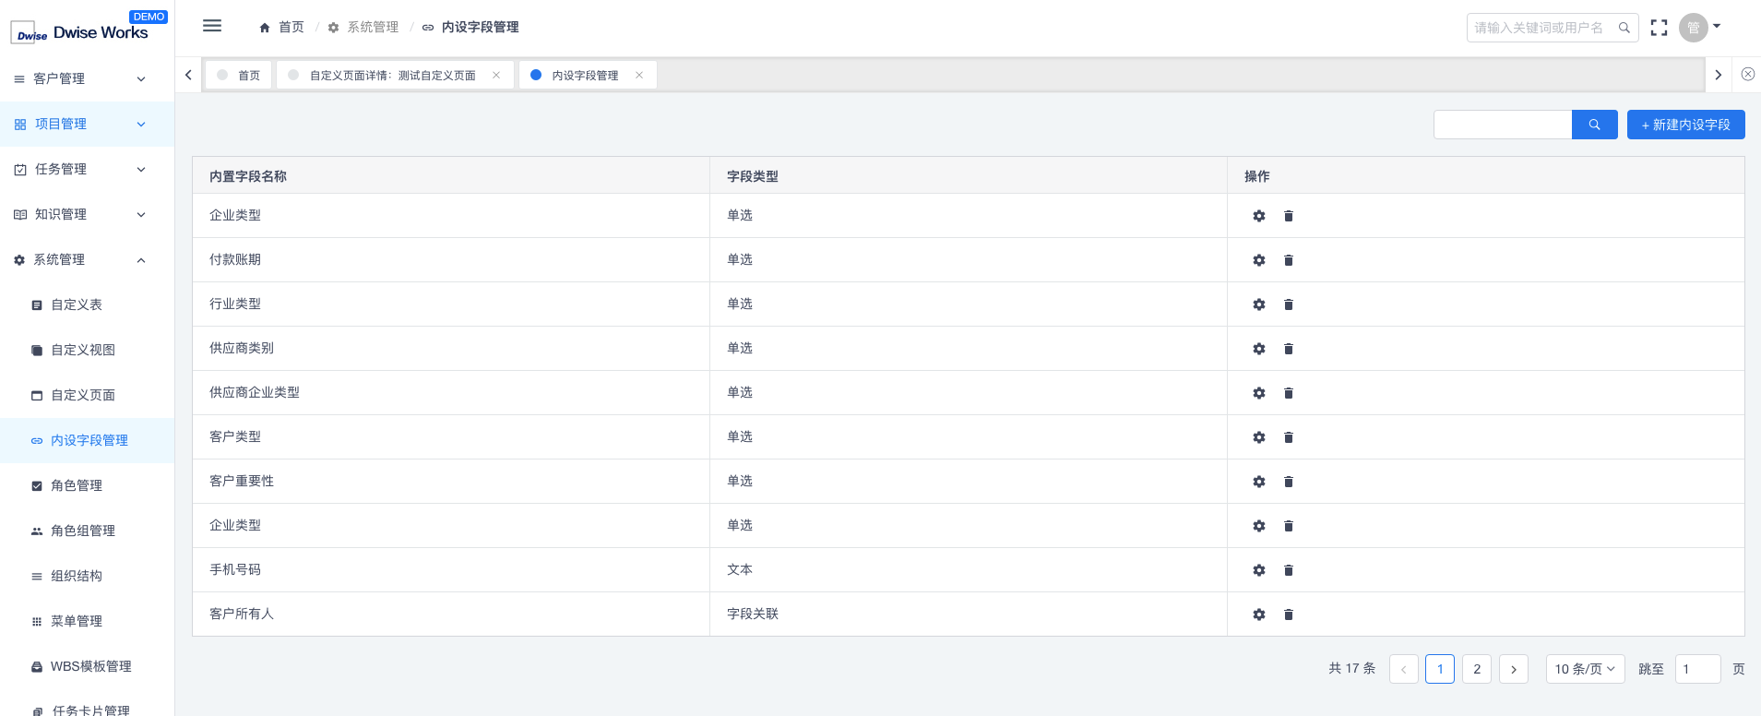The width and height of the screenshot is (1761, 716).
Task: Click the 字段类型 column header
Action: (969, 175)
